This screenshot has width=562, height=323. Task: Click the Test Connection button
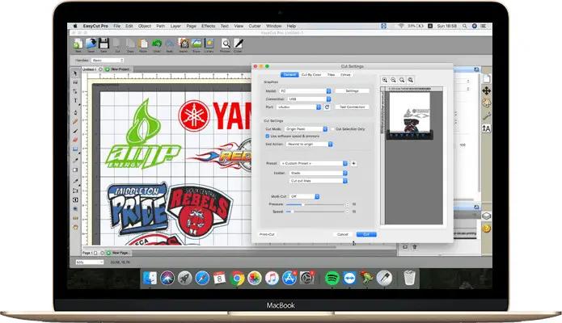(x=352, y=107)
